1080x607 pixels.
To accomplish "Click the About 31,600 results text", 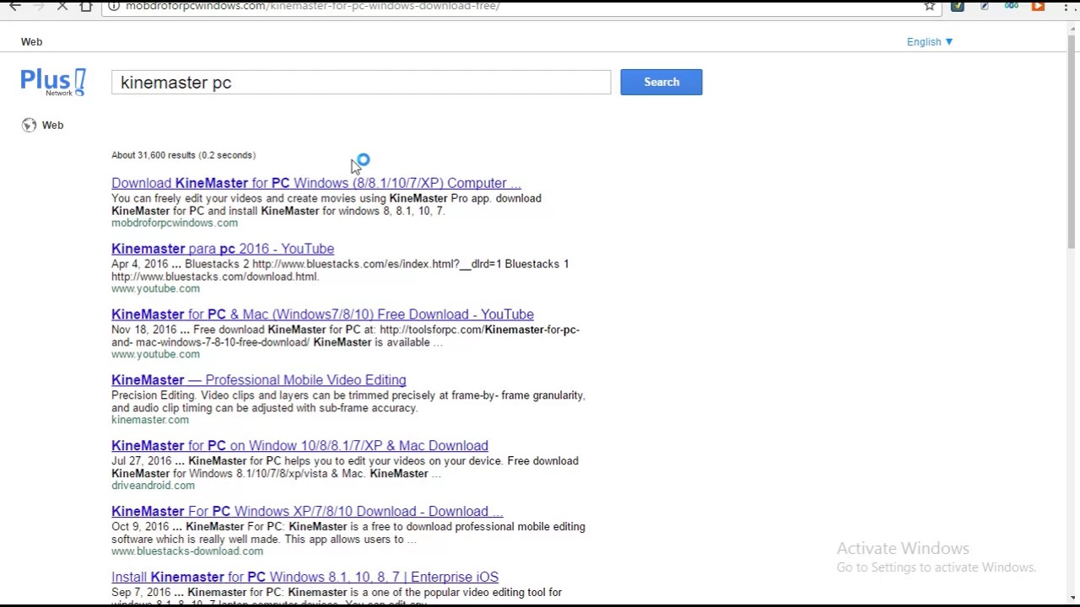I will [183, 155].
